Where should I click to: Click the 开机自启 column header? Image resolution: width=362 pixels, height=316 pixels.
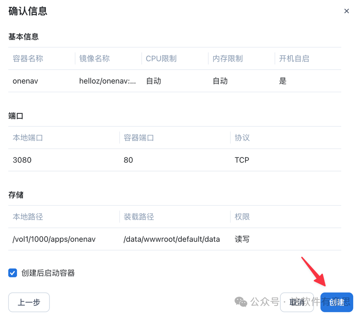(294, 59)
